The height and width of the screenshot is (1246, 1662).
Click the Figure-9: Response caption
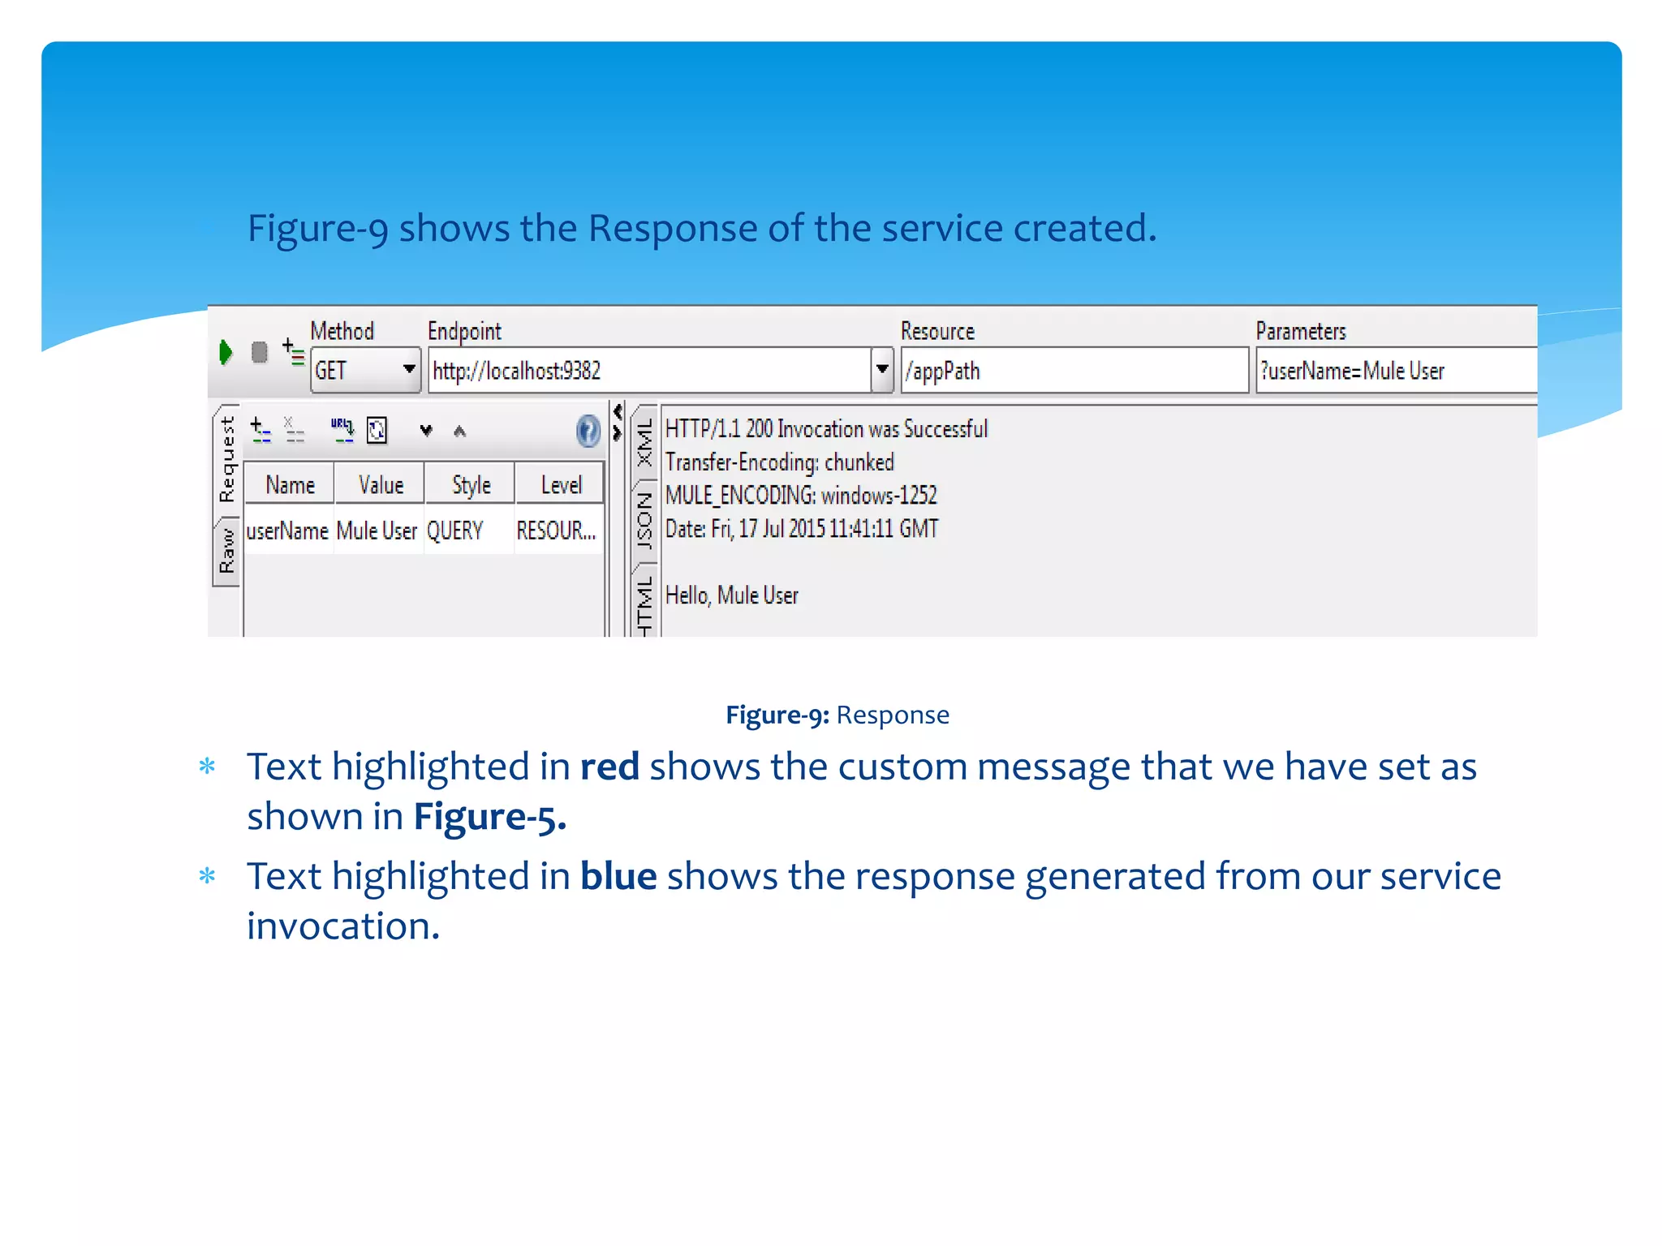pyautogui.click(x=837, y=715)
